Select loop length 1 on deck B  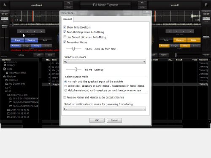pyautogui.click(x=169, y=31)
